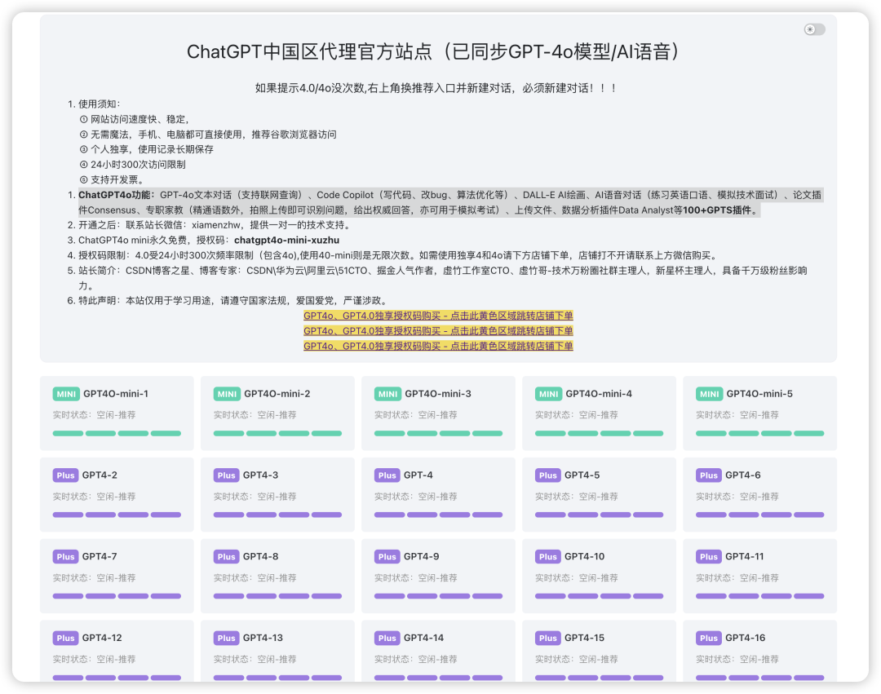Click the 支持开发票 line
This screenshot has width=881, height=694.
112,179
